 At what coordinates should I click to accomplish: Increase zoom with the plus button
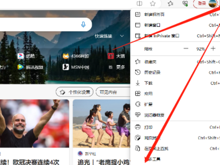coord(213,49)
